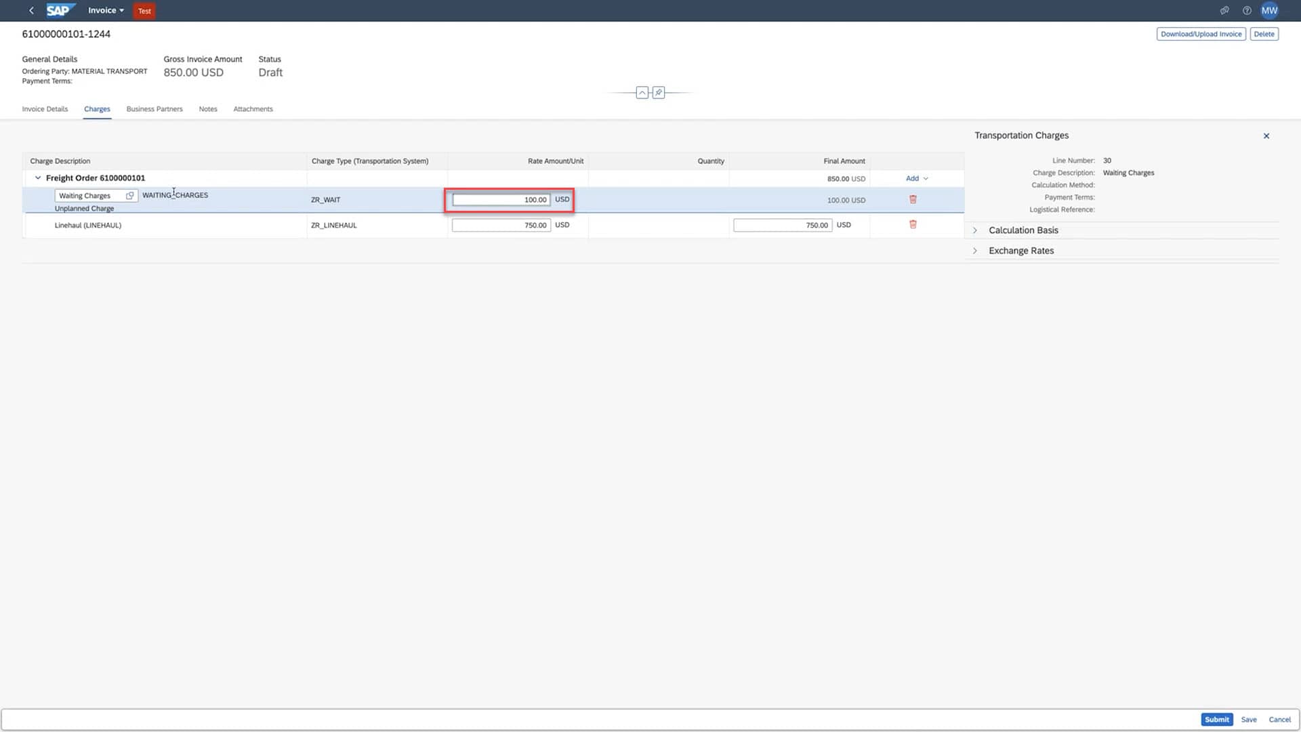Screen dimensions: 1301x732
Task: Click the Draft status text
Action: pyautogui.click(x=270, y=73)
